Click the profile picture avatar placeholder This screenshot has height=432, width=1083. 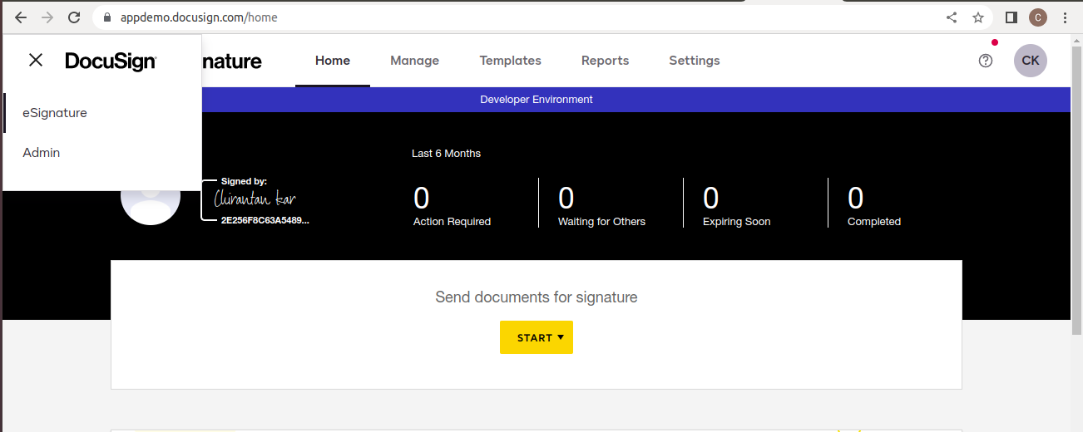[151, 199]
